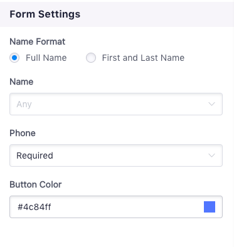Click the "Name" field label
234x247 pixels.
point(21,81)
